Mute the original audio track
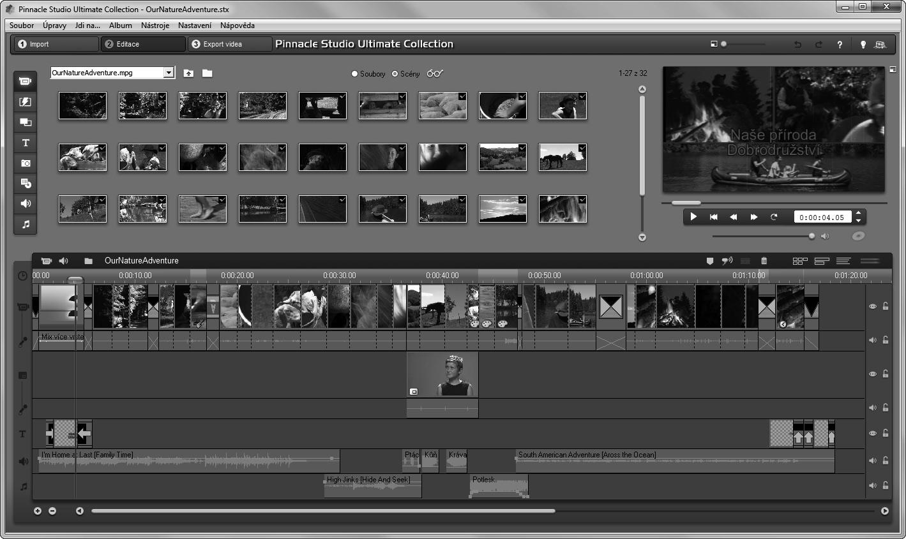Image resolution: width=906 pixels, height=539 pixels. click(x=873, y=340)
